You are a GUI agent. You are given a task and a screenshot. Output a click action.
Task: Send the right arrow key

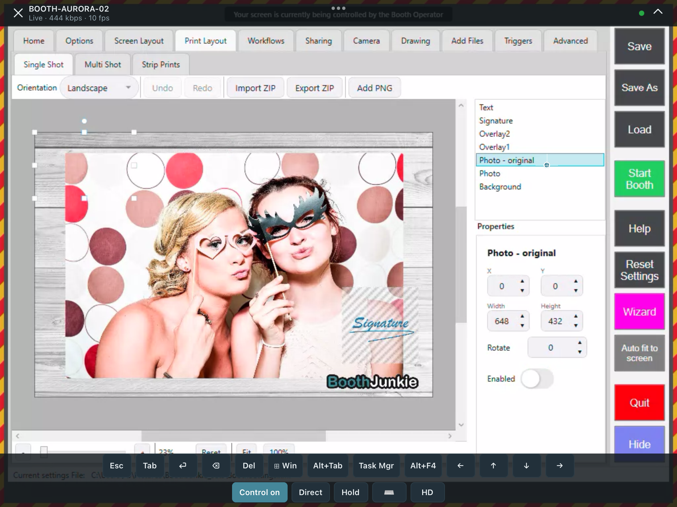click(560, 465)
